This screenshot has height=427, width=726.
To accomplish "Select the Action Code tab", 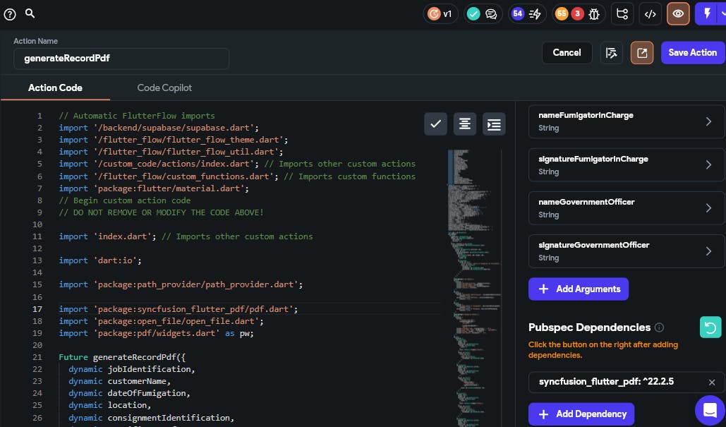I will 55,88.
